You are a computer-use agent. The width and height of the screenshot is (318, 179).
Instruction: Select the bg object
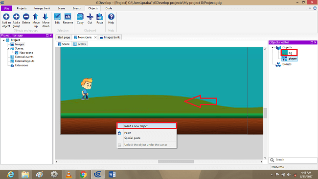(x=289, y=53)
